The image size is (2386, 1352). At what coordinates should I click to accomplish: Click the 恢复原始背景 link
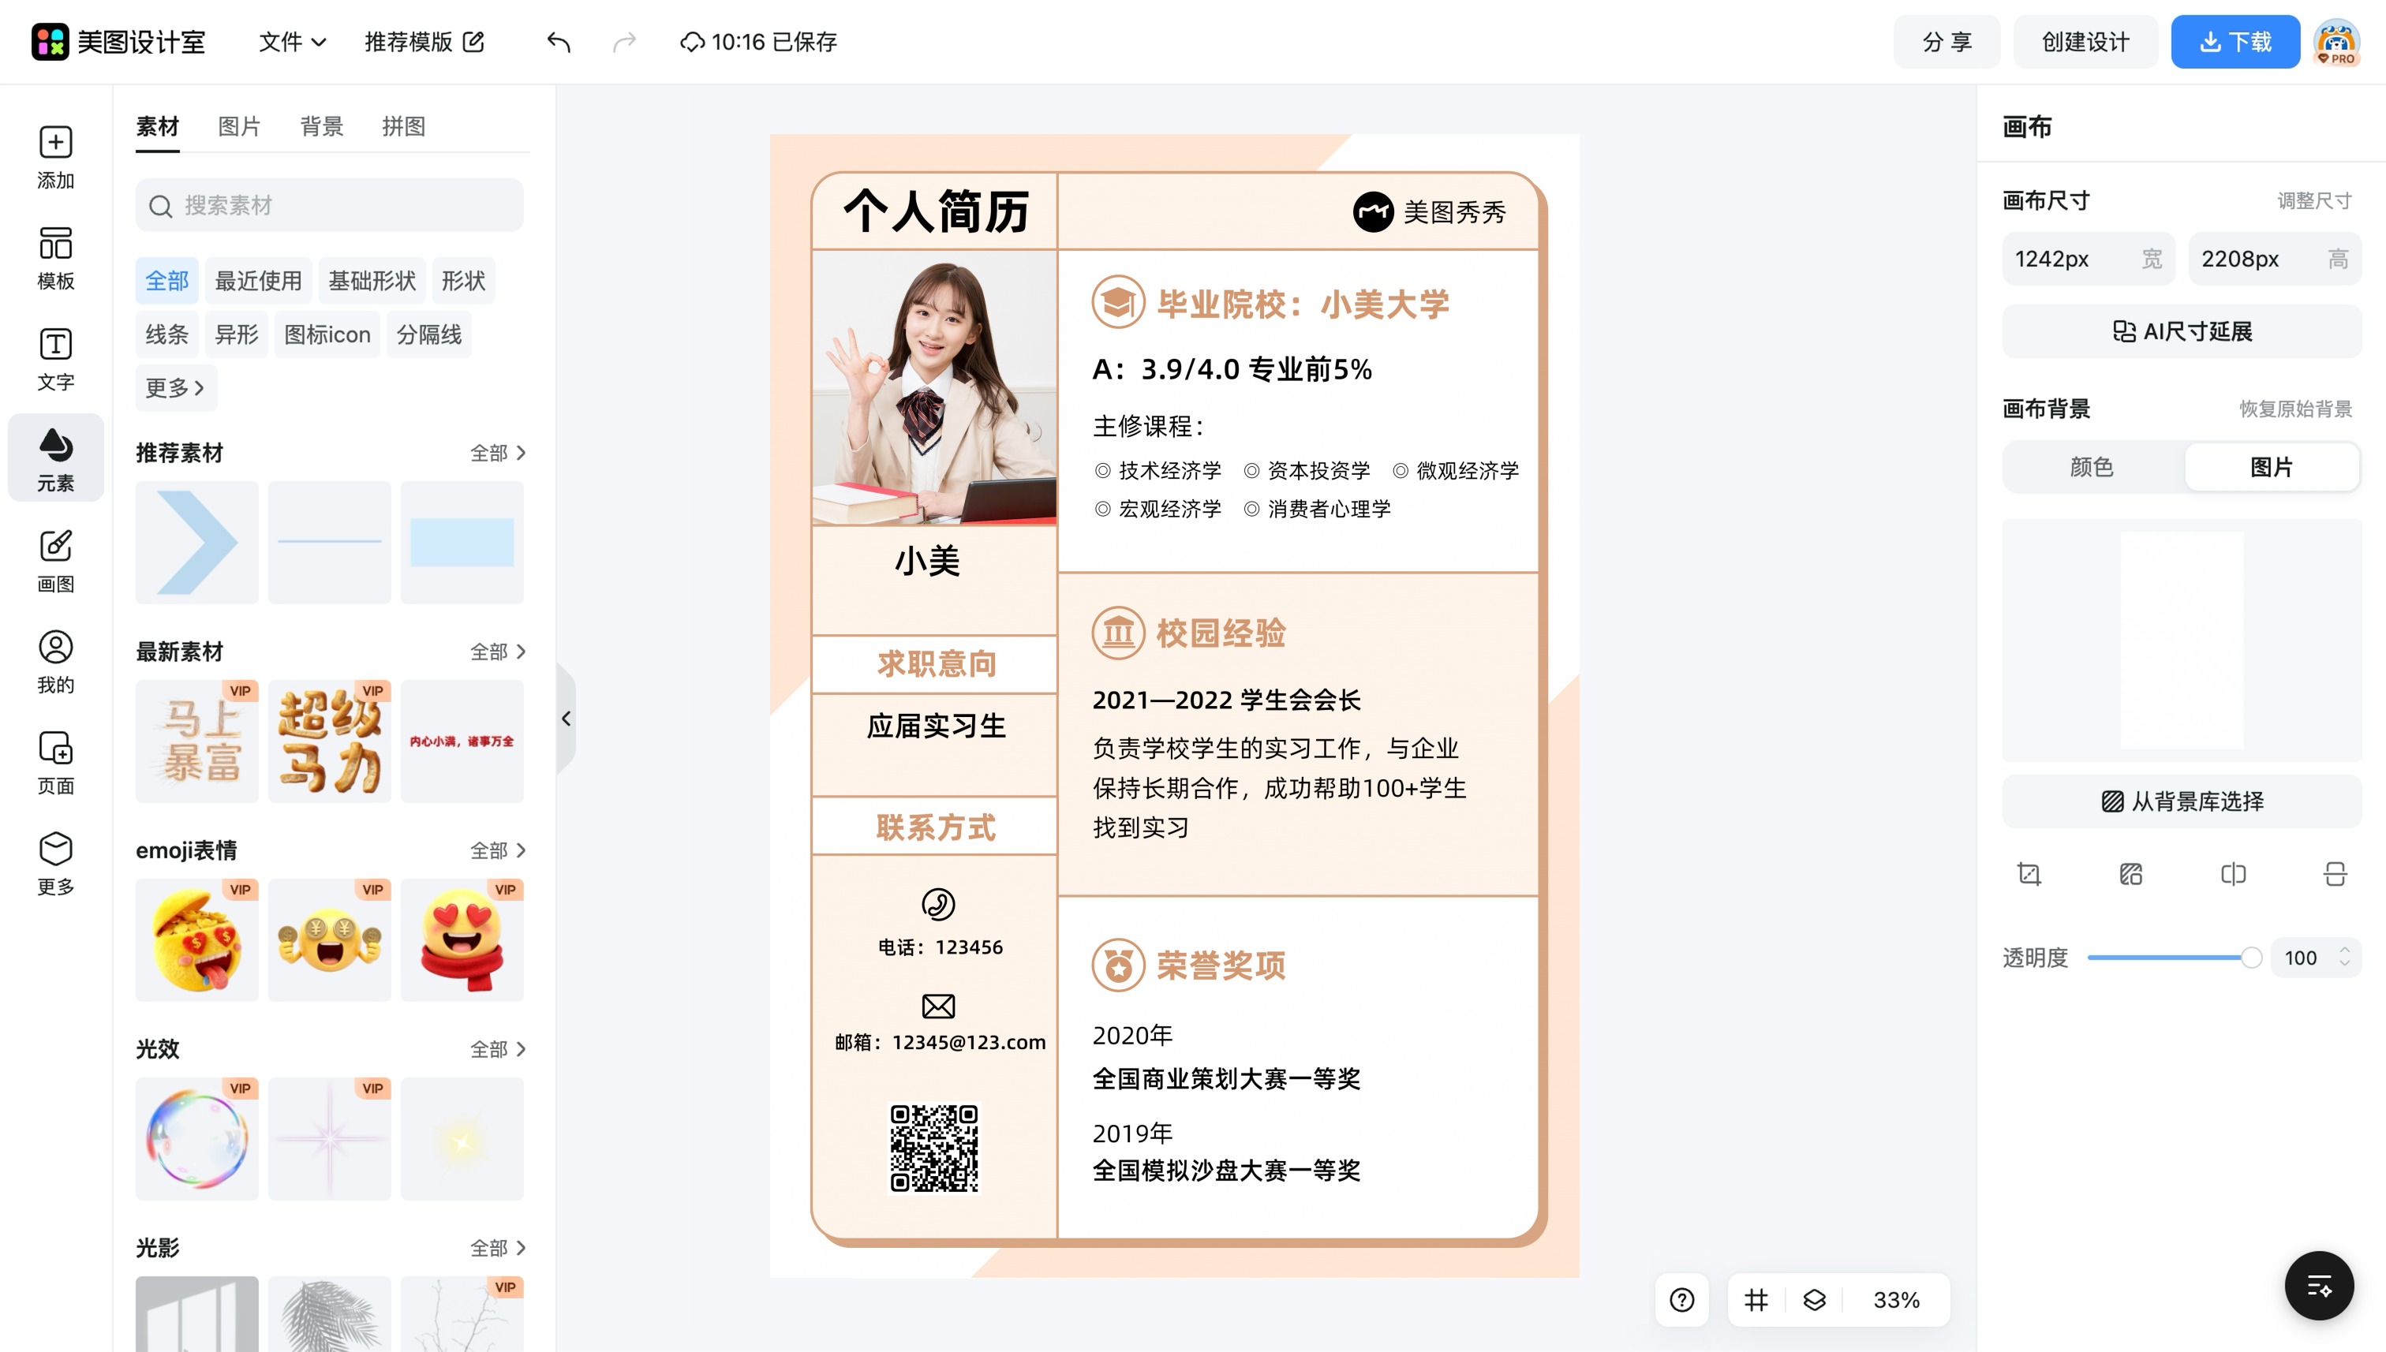[x=2295, y=409]
